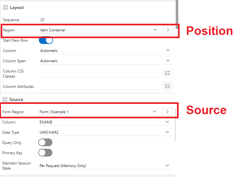Open the Data Type dropdown showing VARCHAR2
Viewport: 239px width, 177px height.
coord(105,132)
